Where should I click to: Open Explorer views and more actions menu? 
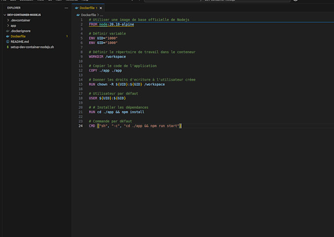66,8
